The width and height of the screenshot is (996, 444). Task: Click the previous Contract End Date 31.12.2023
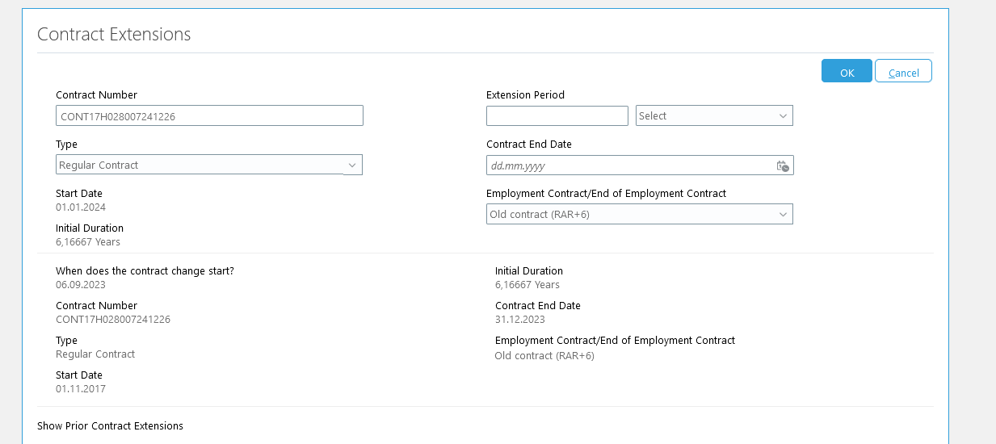click(x=520, y=320)
